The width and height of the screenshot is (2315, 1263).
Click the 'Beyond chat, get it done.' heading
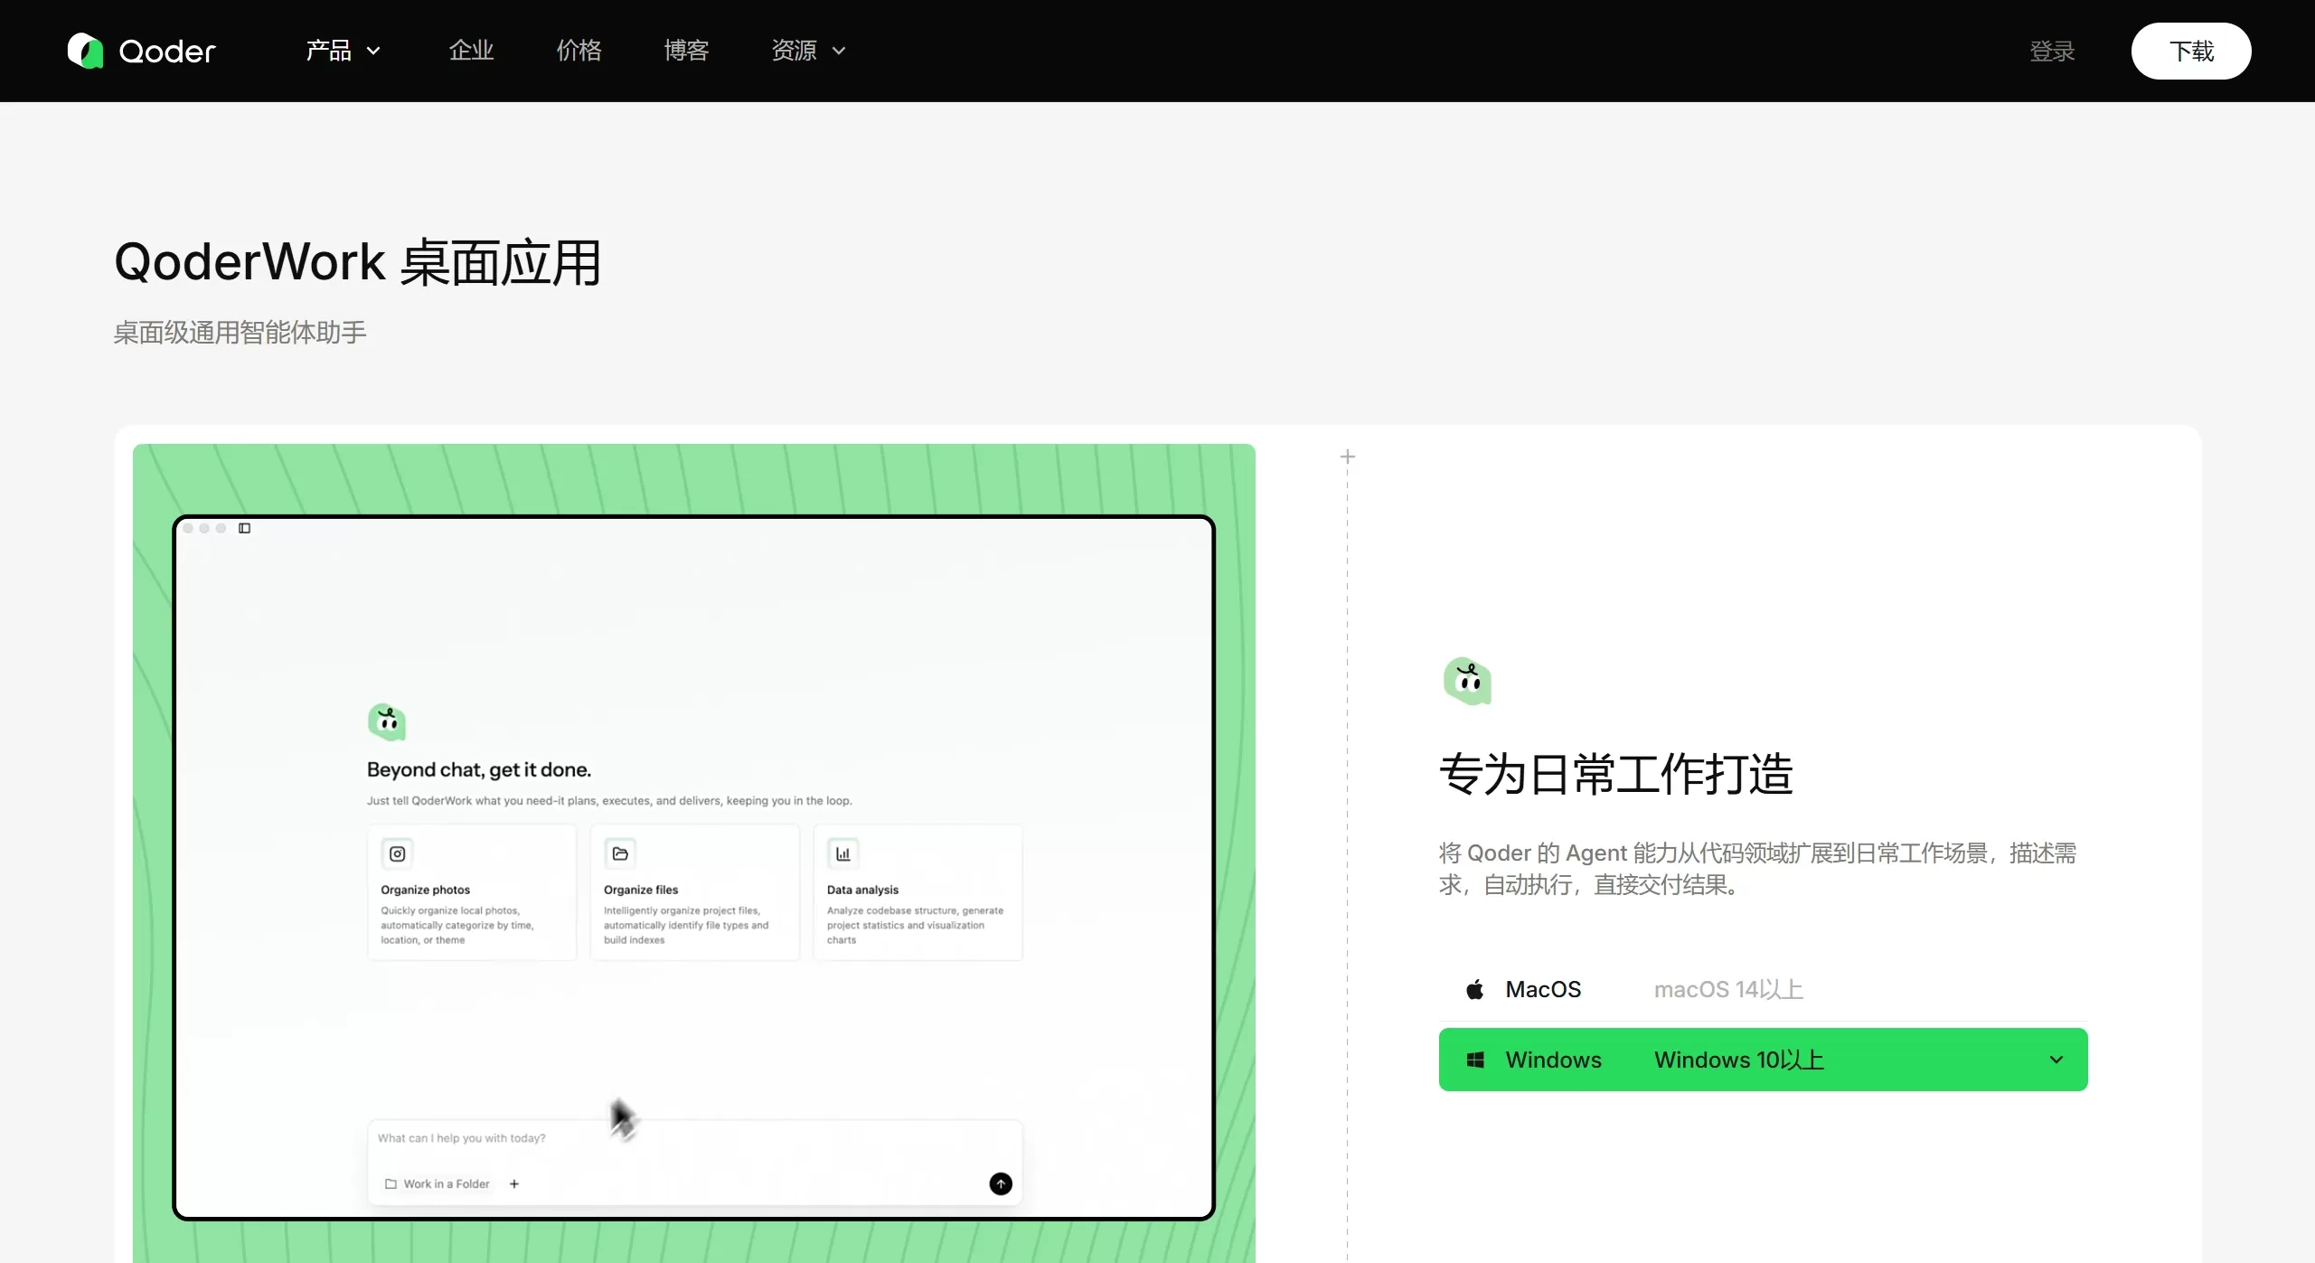click(x=479, y=769)
